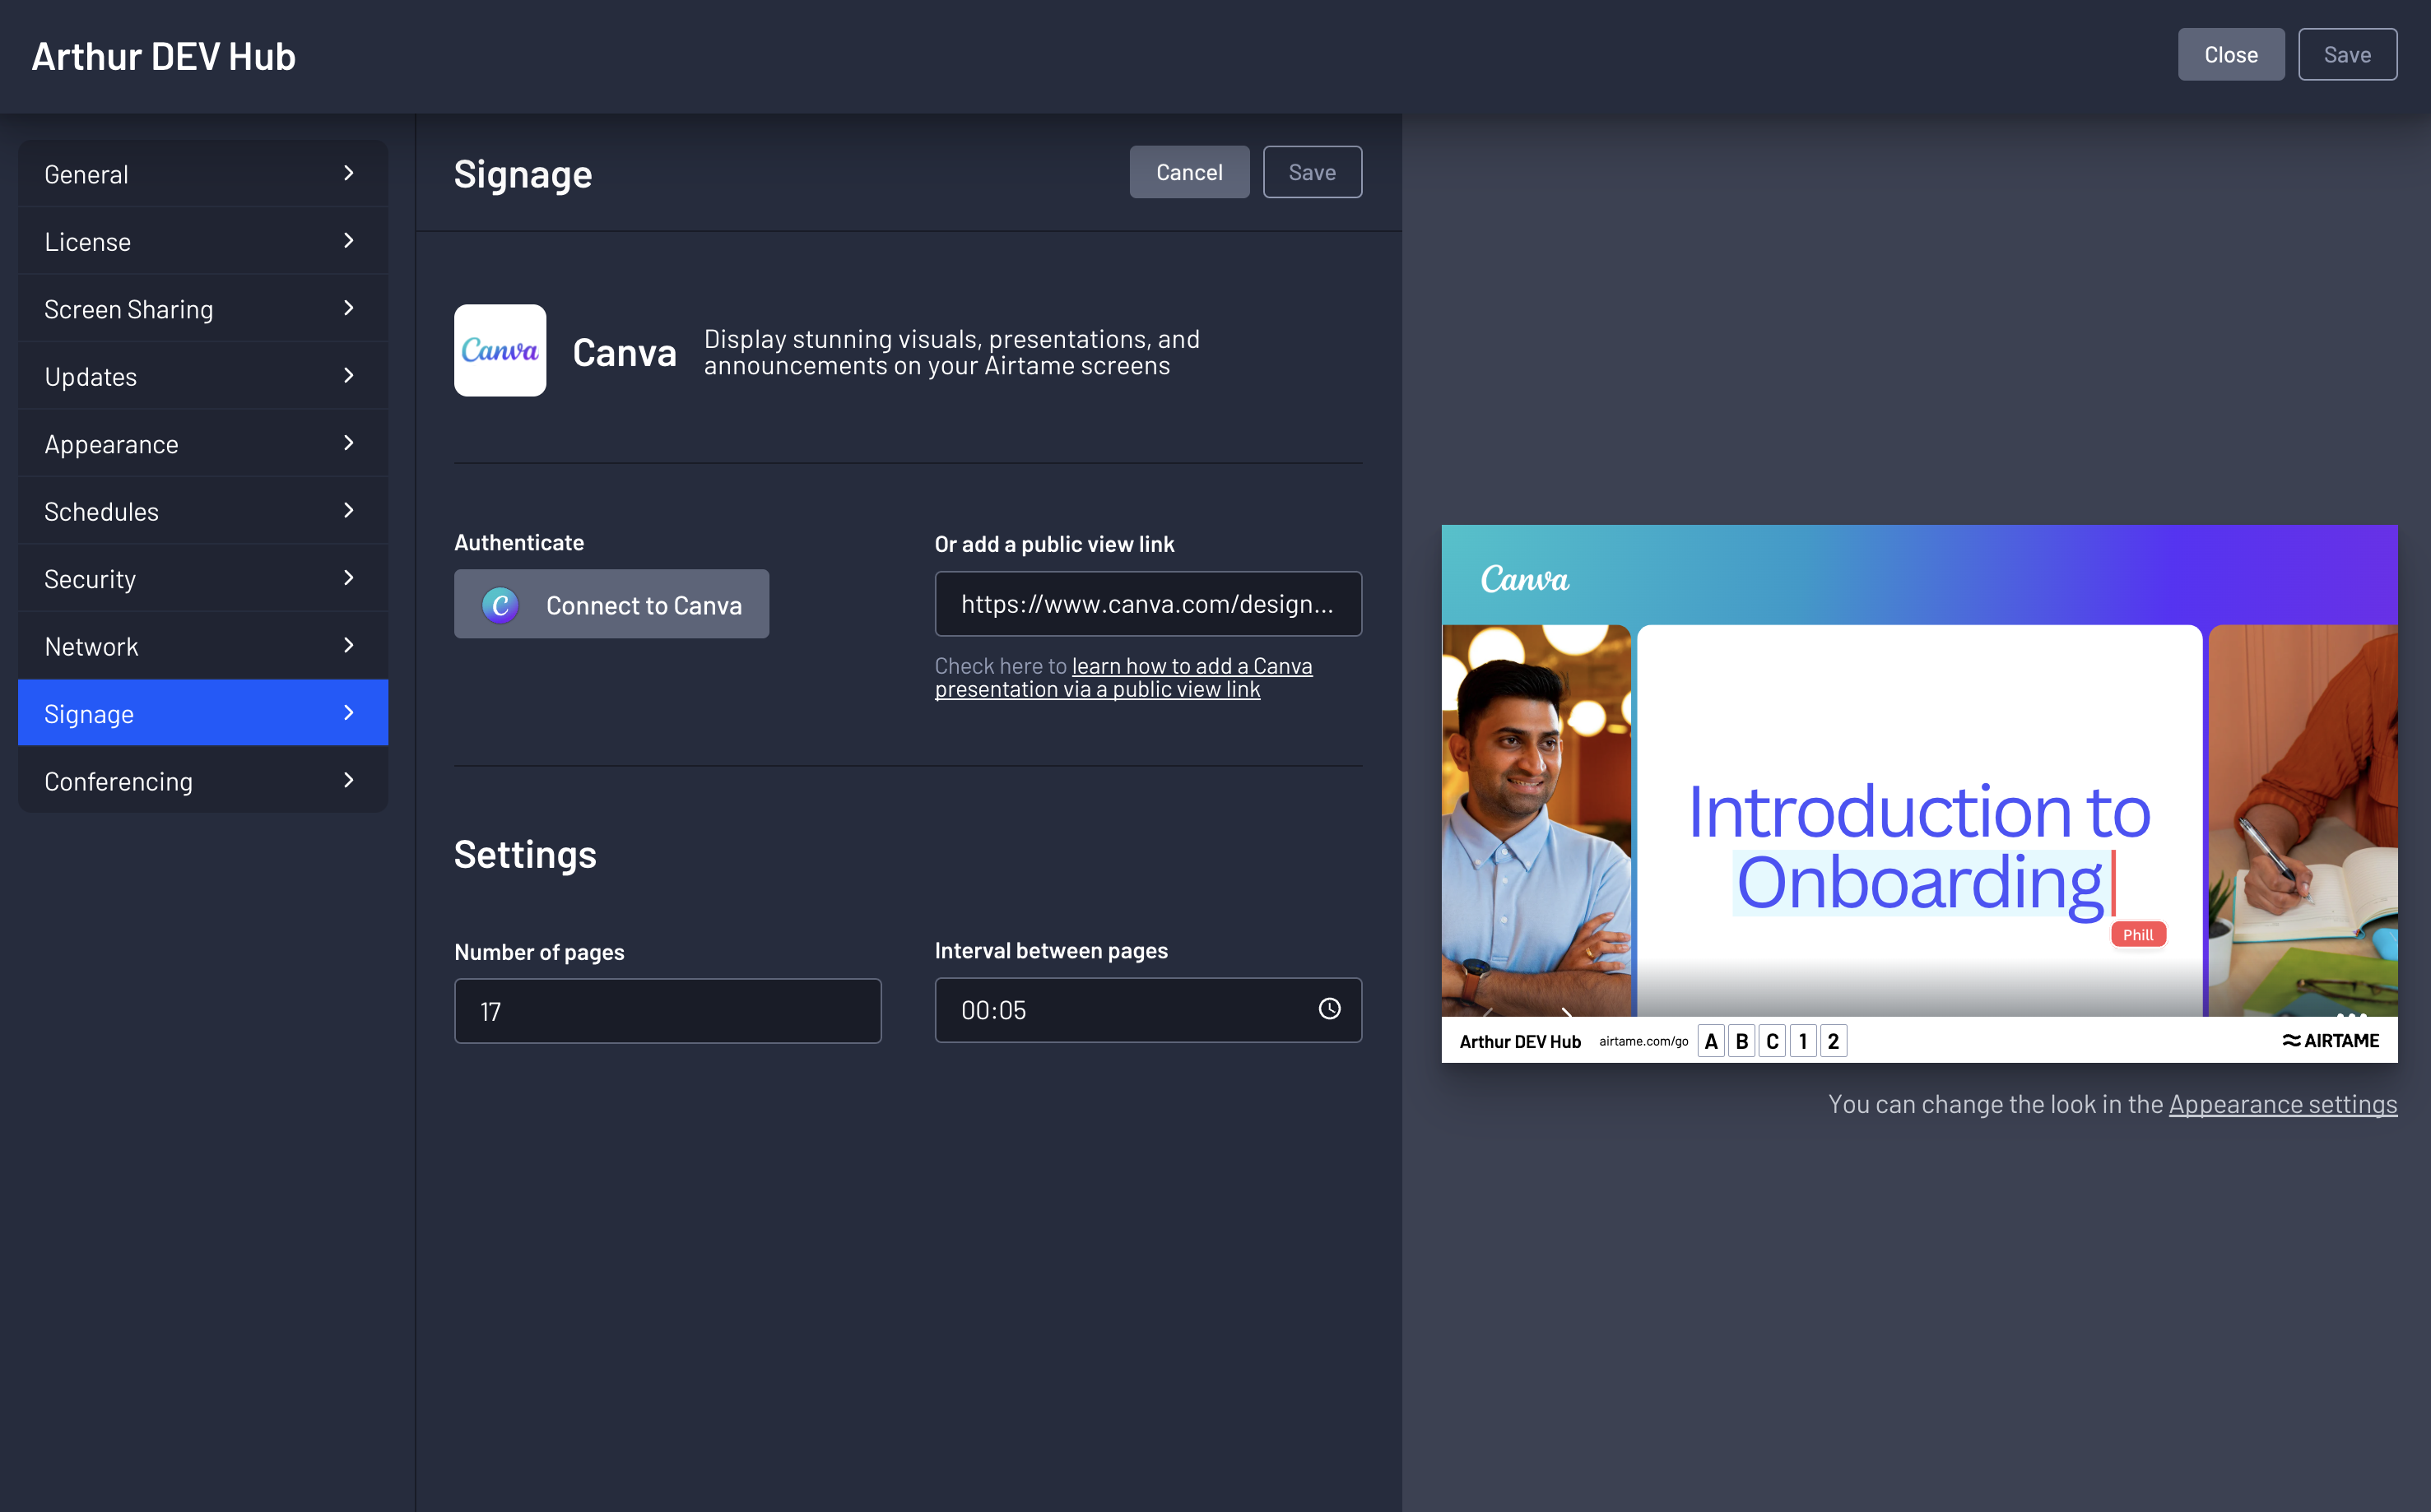The width and height of the screenshot is (2431, 1512).
Task: Click the Arthur DEV Hub title
Action: [x=164, y=56]
